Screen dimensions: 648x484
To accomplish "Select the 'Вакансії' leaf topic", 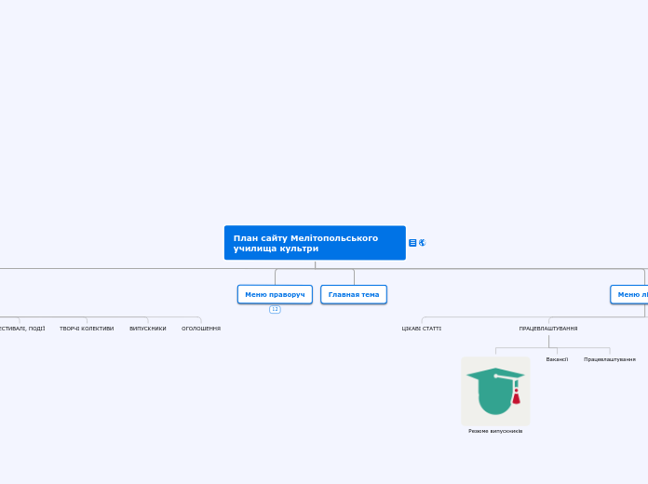I will [x=557, y=359].
